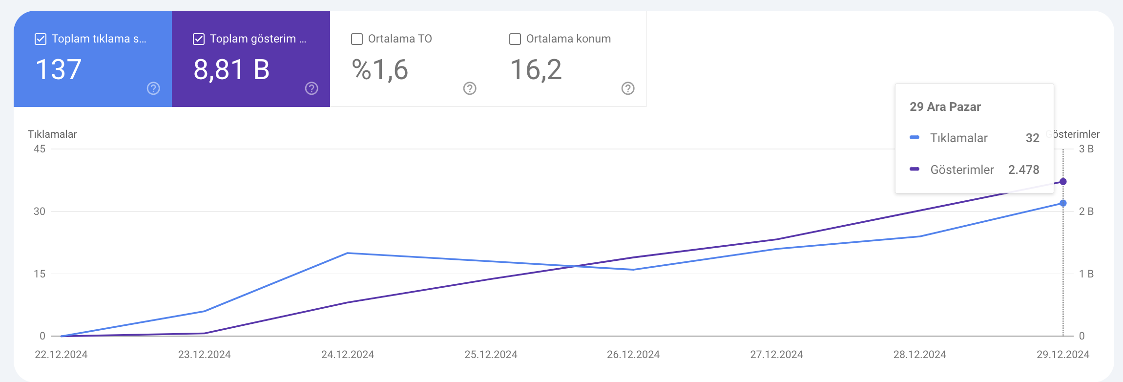Open help icon on total impressions card
The height and width of the screenshot is (382, 1123).
(x=312, y=88)
